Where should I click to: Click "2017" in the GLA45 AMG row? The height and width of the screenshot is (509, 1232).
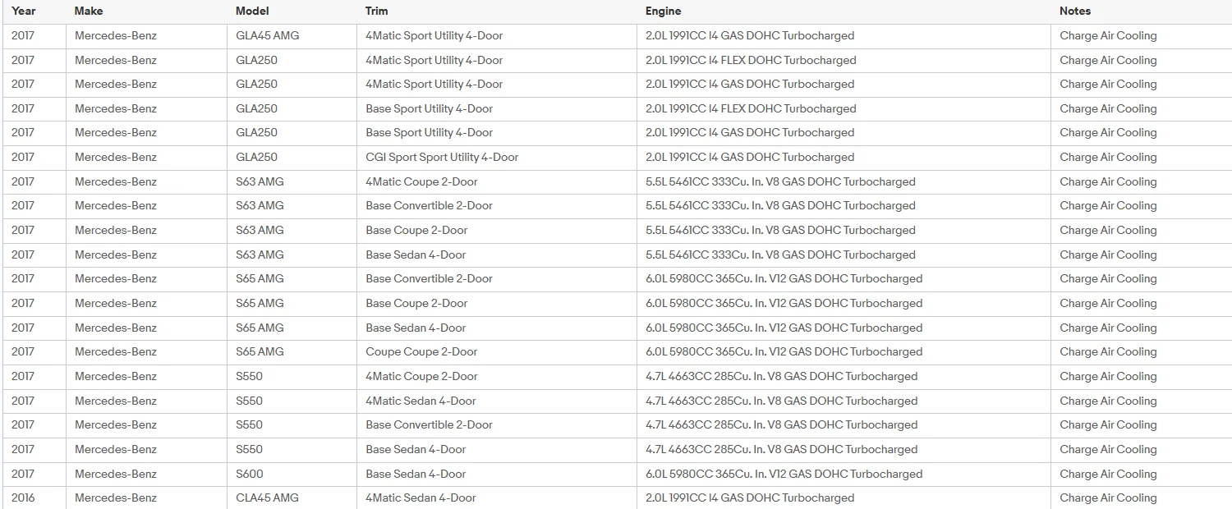pos(23,36)
